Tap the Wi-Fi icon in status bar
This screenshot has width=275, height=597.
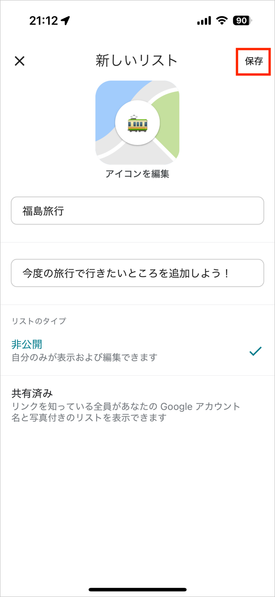pyautogui.click(x=222, y=21)
